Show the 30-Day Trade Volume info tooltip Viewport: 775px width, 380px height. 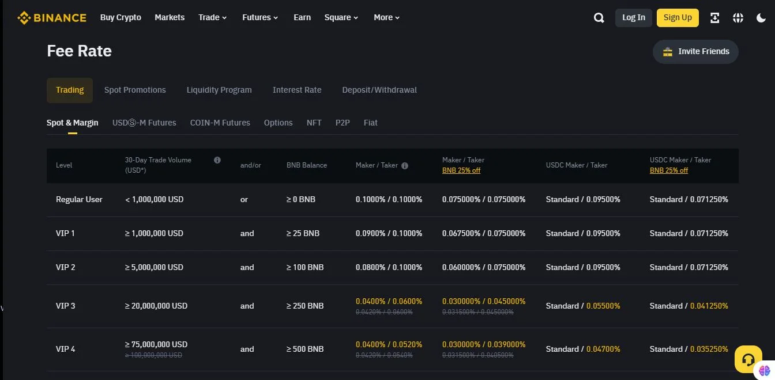tap(217, 160)
